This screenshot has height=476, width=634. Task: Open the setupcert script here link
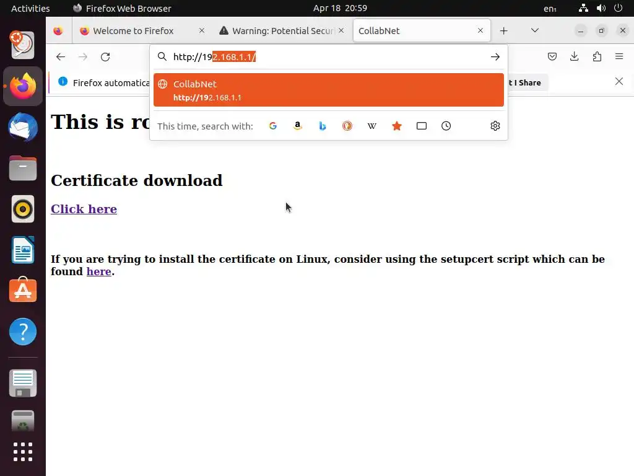click(x=98, y=271)
